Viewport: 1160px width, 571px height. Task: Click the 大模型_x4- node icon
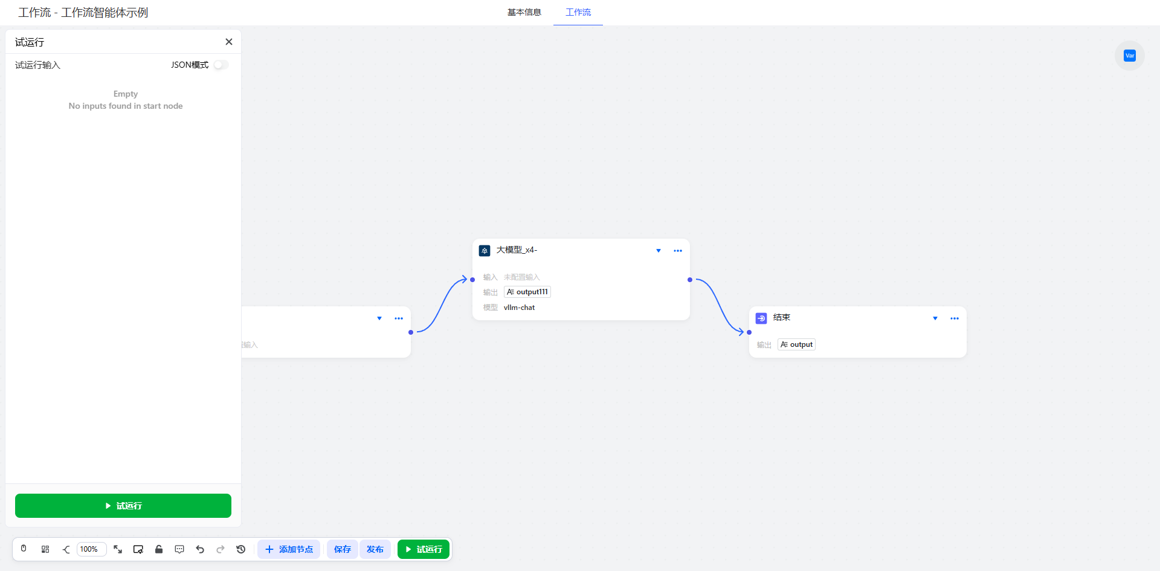tap(485, 250)
